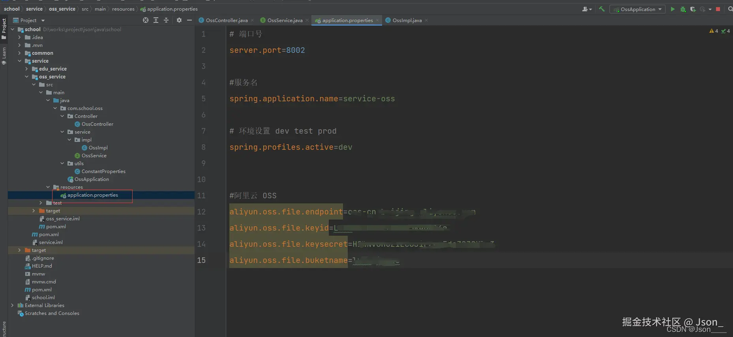
Task: Open the Project side tool window tab
Action: (4, 29)
